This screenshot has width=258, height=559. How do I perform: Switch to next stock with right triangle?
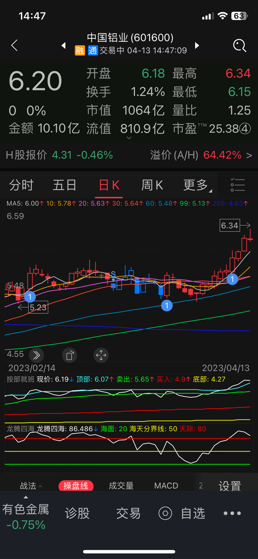[x=197, y=45]
